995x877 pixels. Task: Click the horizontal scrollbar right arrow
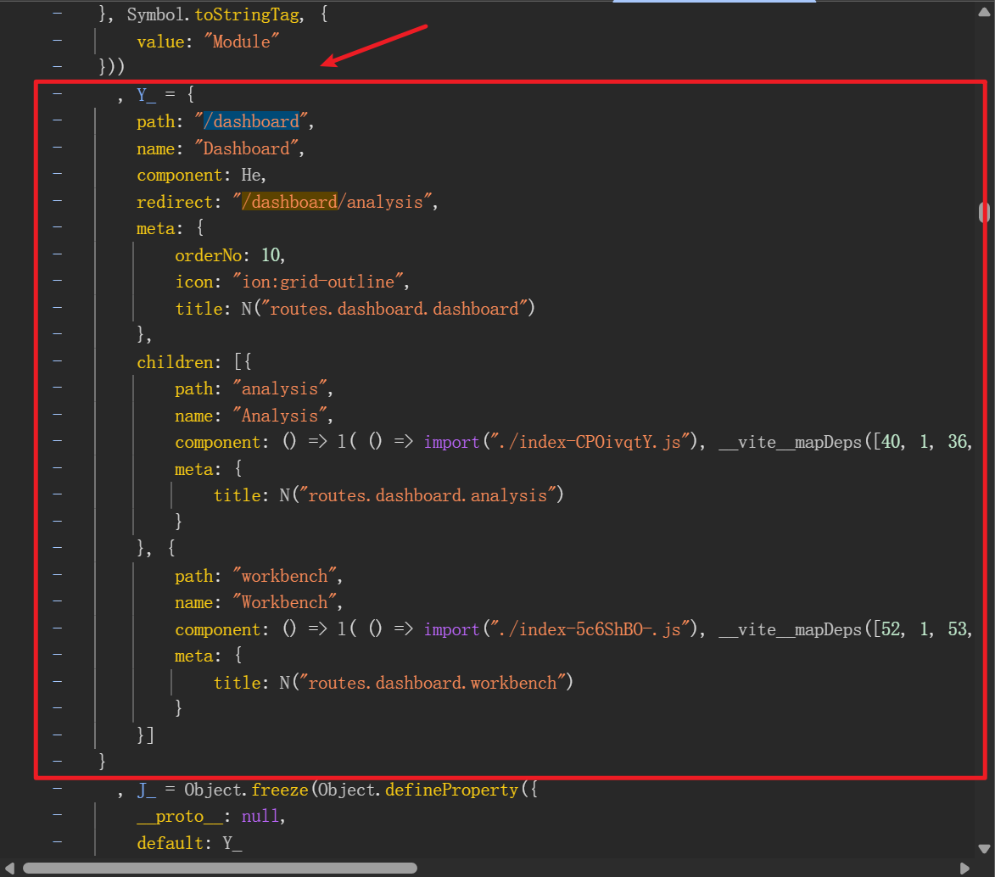coord(964,868)
